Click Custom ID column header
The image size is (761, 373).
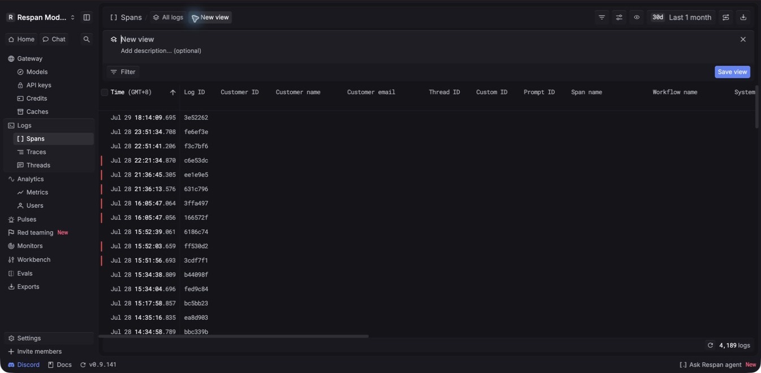tap(492, 92)
